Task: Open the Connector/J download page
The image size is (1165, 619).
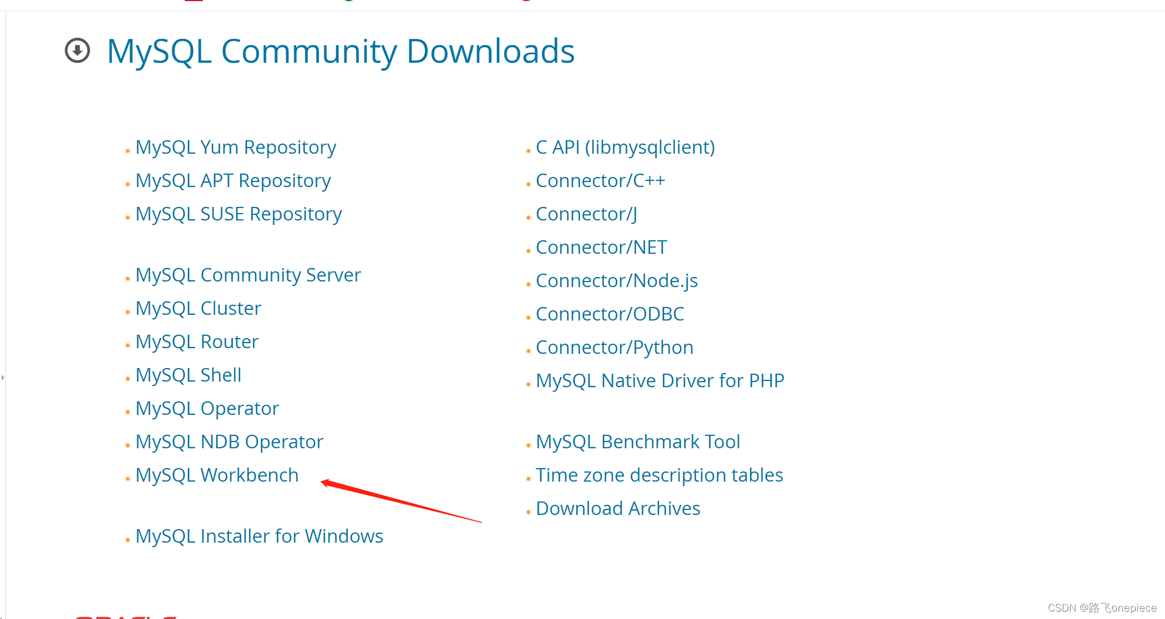Action: [586, 214]
